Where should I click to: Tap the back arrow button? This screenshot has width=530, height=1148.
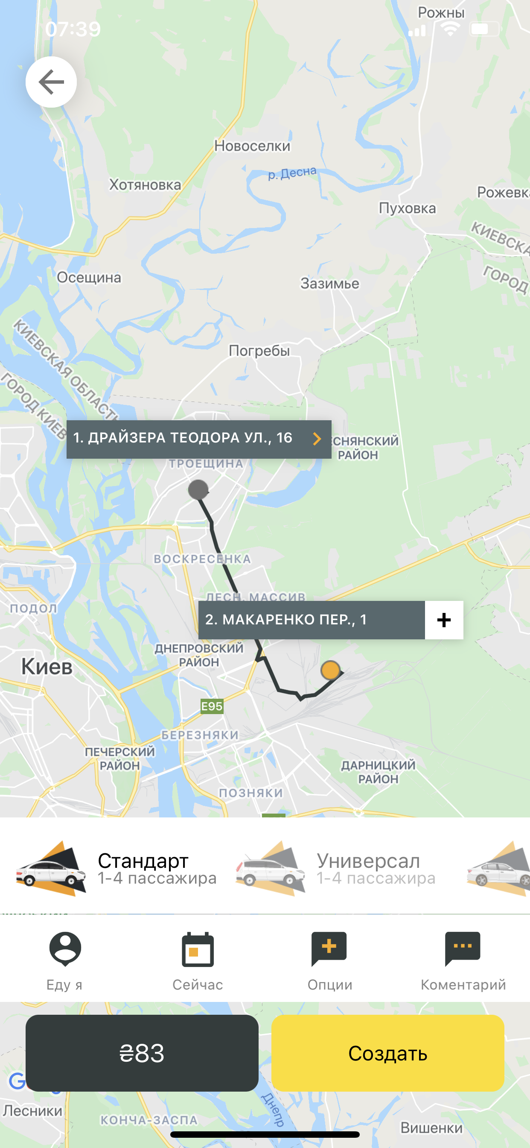point(51,82)
